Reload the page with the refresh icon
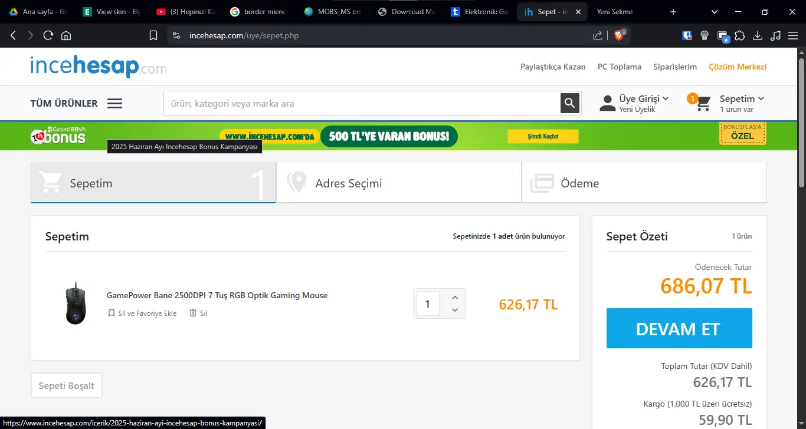Screen dimensions: 806x429 (x=48, y=35)
